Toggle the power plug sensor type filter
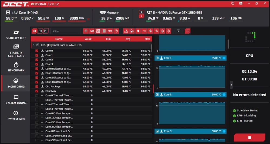 (x=138, y=31)
